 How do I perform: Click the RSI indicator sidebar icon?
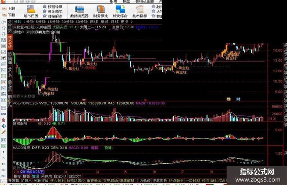pyautogui.click(x=3, y=114)
